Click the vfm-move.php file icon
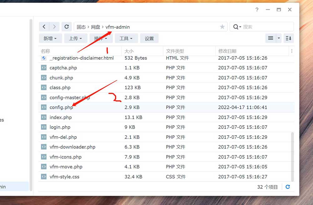 (44, 167)
